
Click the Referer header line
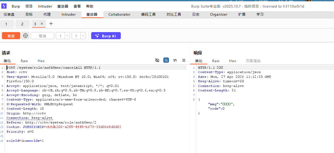click(x=52, y=122)
